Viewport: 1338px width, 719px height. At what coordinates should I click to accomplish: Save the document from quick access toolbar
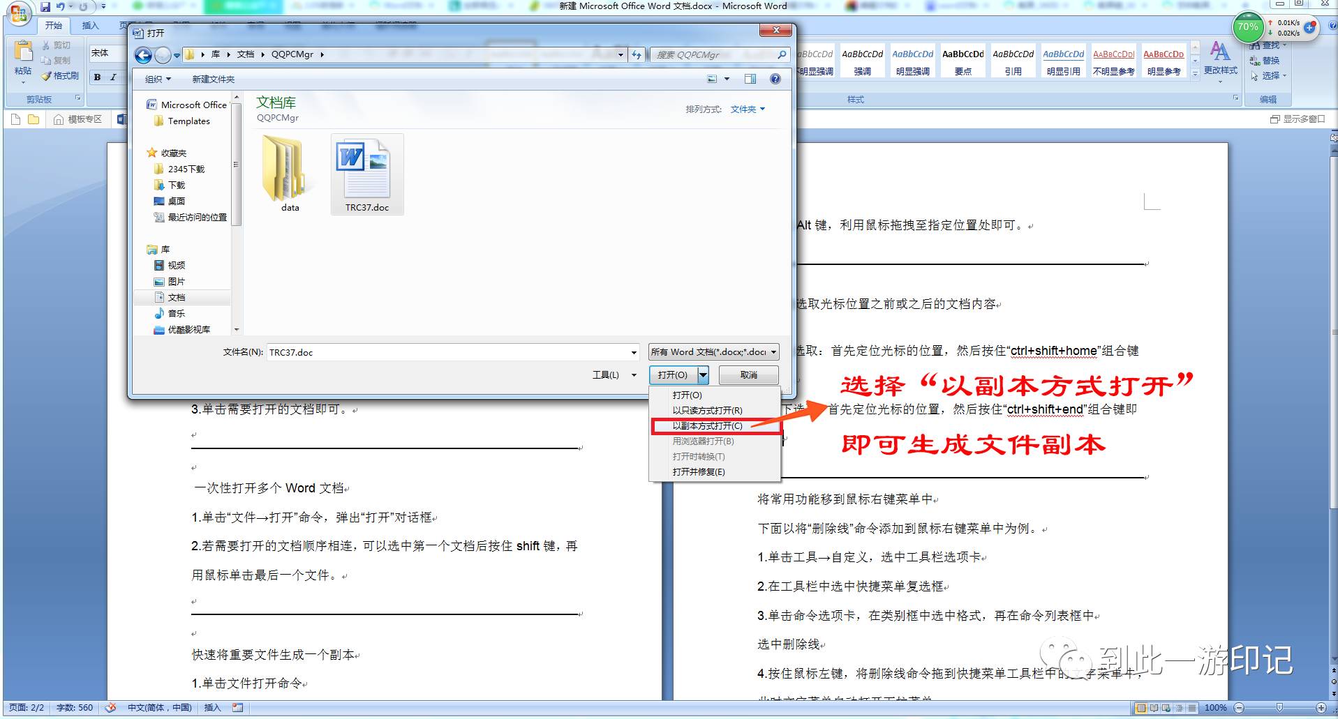pos(45,7)
